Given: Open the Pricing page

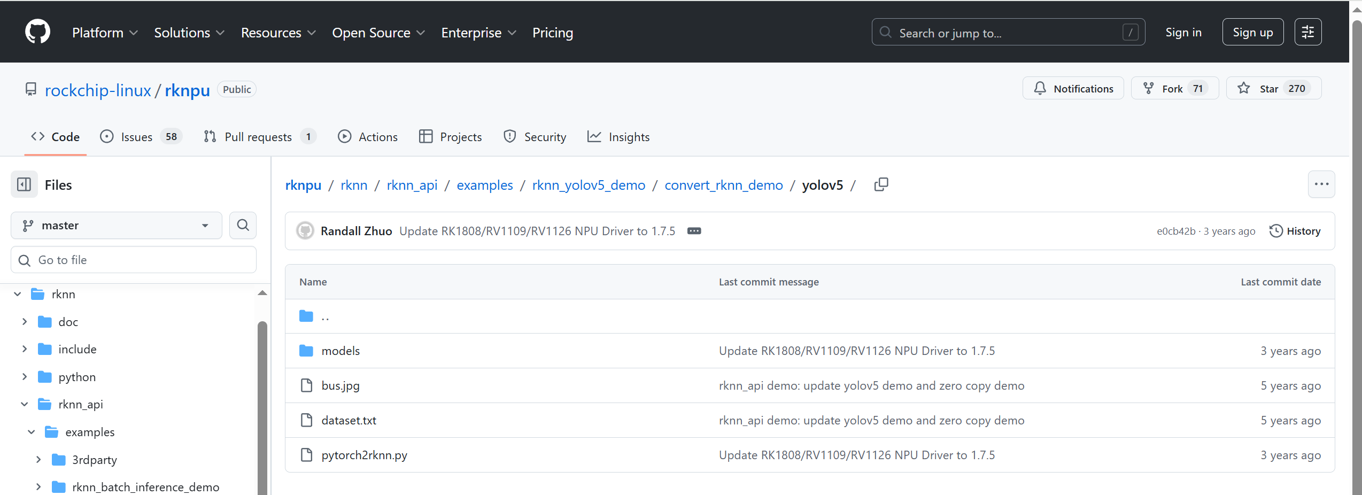Looking at the screenshot, I should coord(553,33).
